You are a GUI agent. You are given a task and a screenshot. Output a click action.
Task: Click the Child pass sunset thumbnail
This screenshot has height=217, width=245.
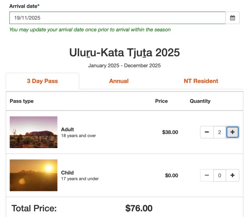click(33, 175)
